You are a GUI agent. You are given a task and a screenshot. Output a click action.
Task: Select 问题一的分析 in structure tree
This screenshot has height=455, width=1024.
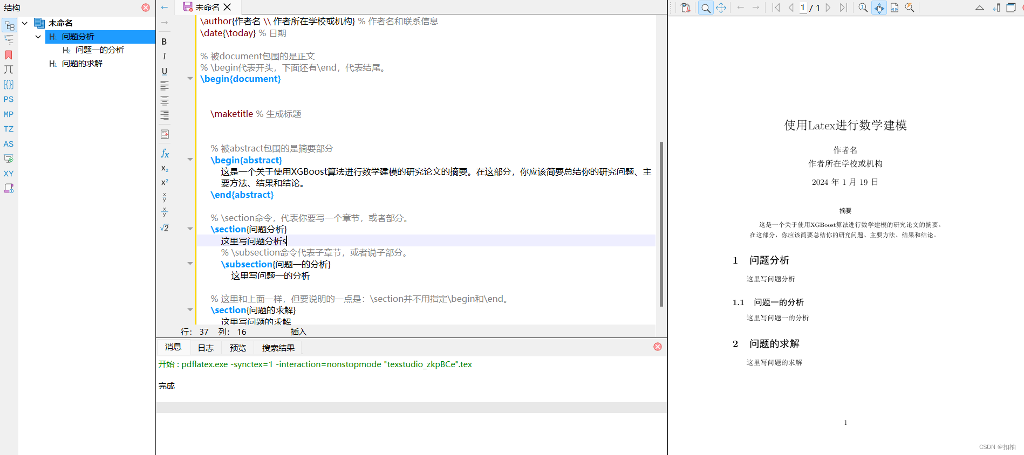[99, 50]
